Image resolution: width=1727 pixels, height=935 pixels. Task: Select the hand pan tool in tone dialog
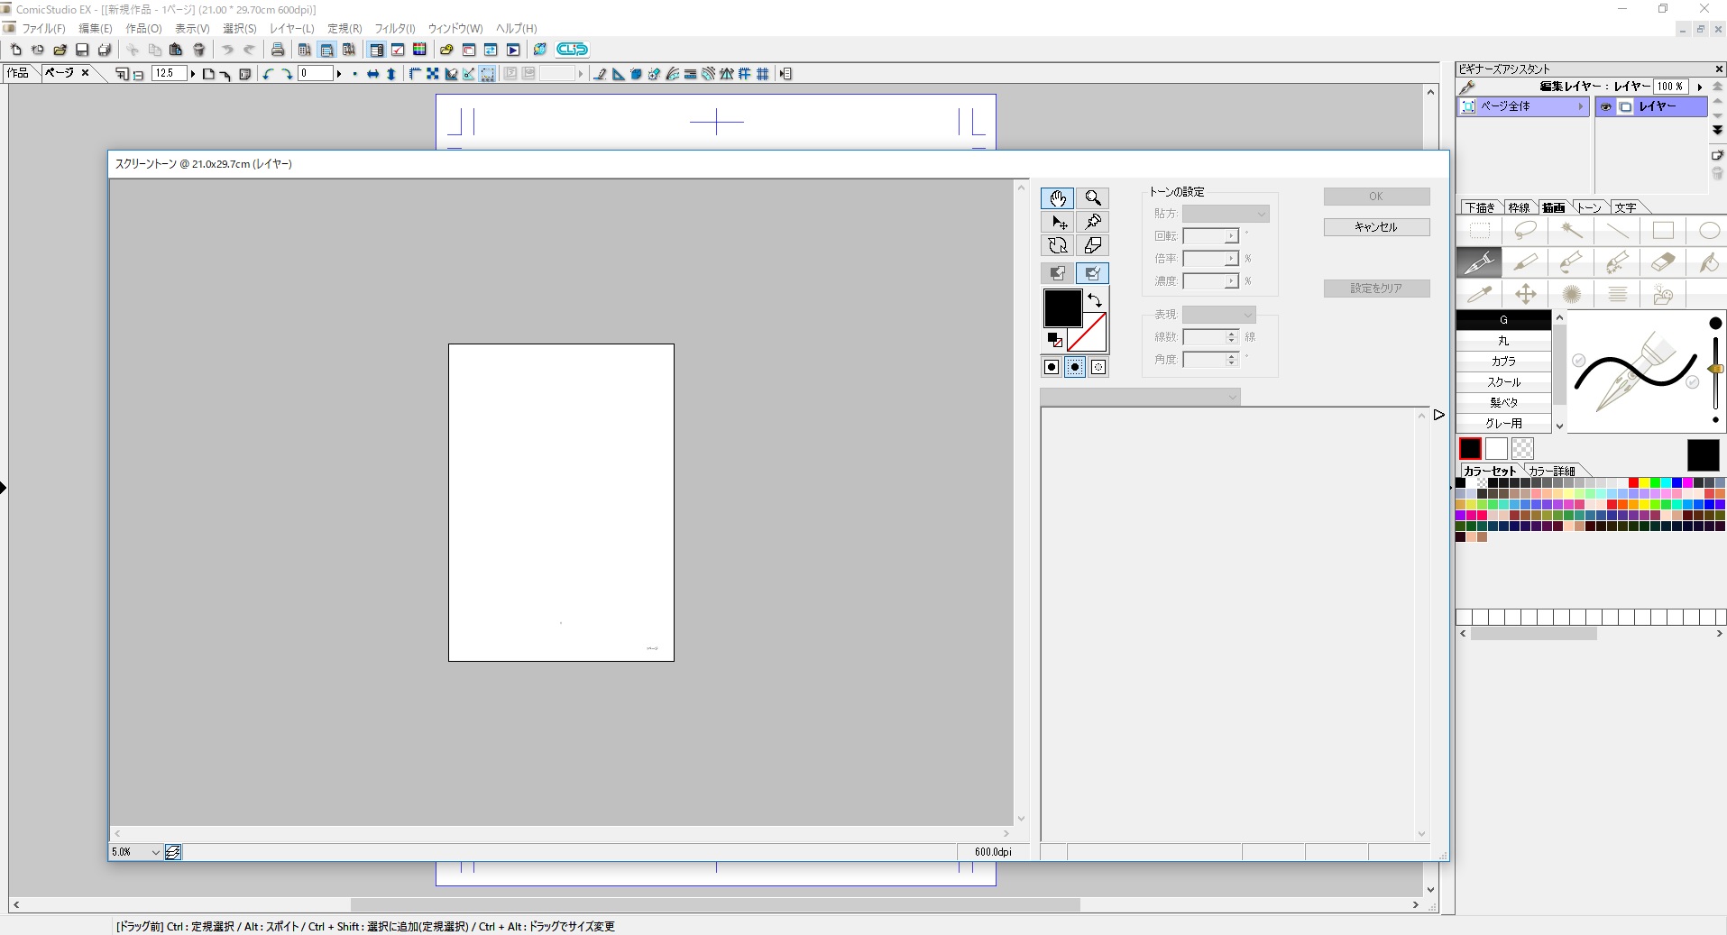pos(1057,198)
